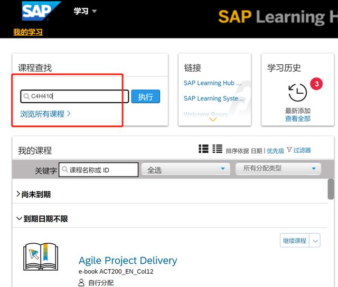
Task: Click the 课程查找 heading
Action: [35, 68]
